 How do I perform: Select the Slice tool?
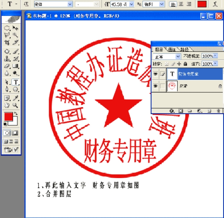(15, 42)
